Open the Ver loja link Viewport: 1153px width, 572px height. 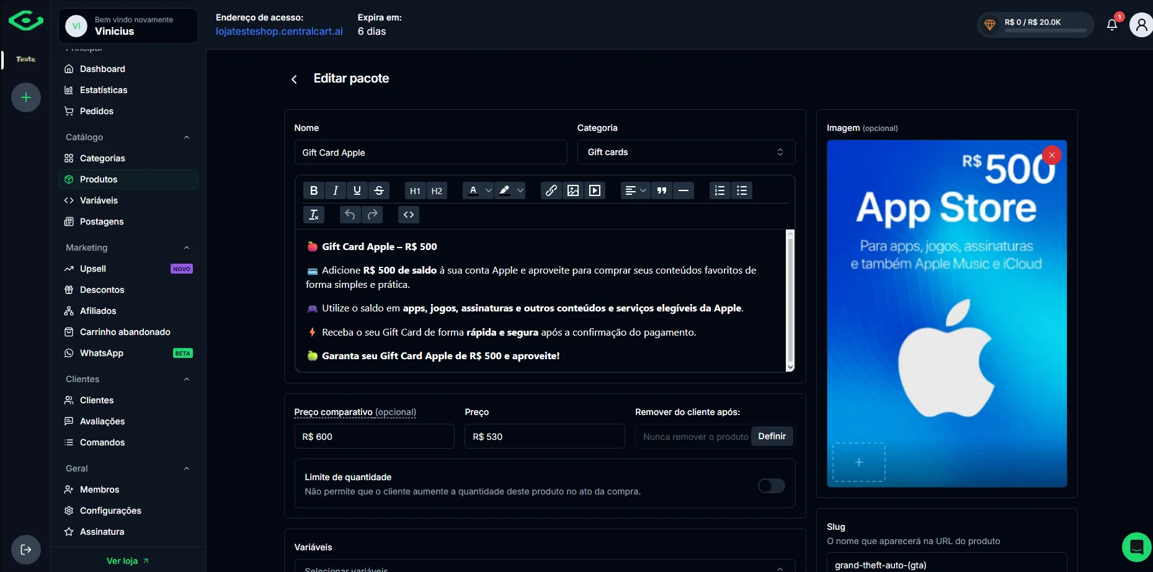tap(128, 561)
